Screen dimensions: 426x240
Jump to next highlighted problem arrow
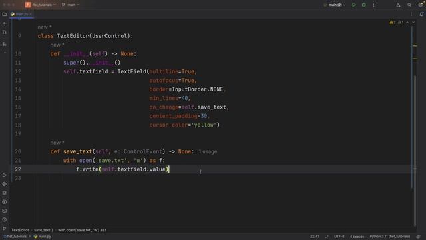coord(413,22)
